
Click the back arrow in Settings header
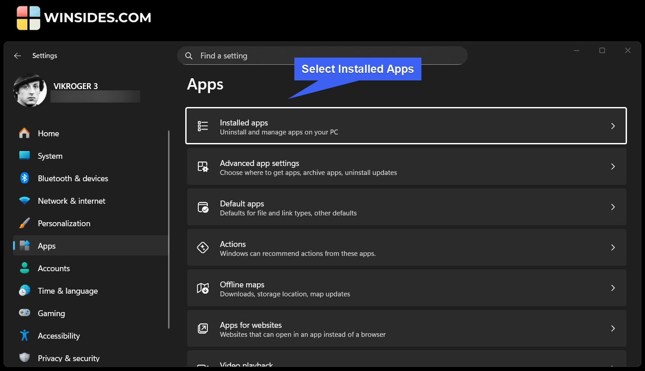(x=18, y=56)
